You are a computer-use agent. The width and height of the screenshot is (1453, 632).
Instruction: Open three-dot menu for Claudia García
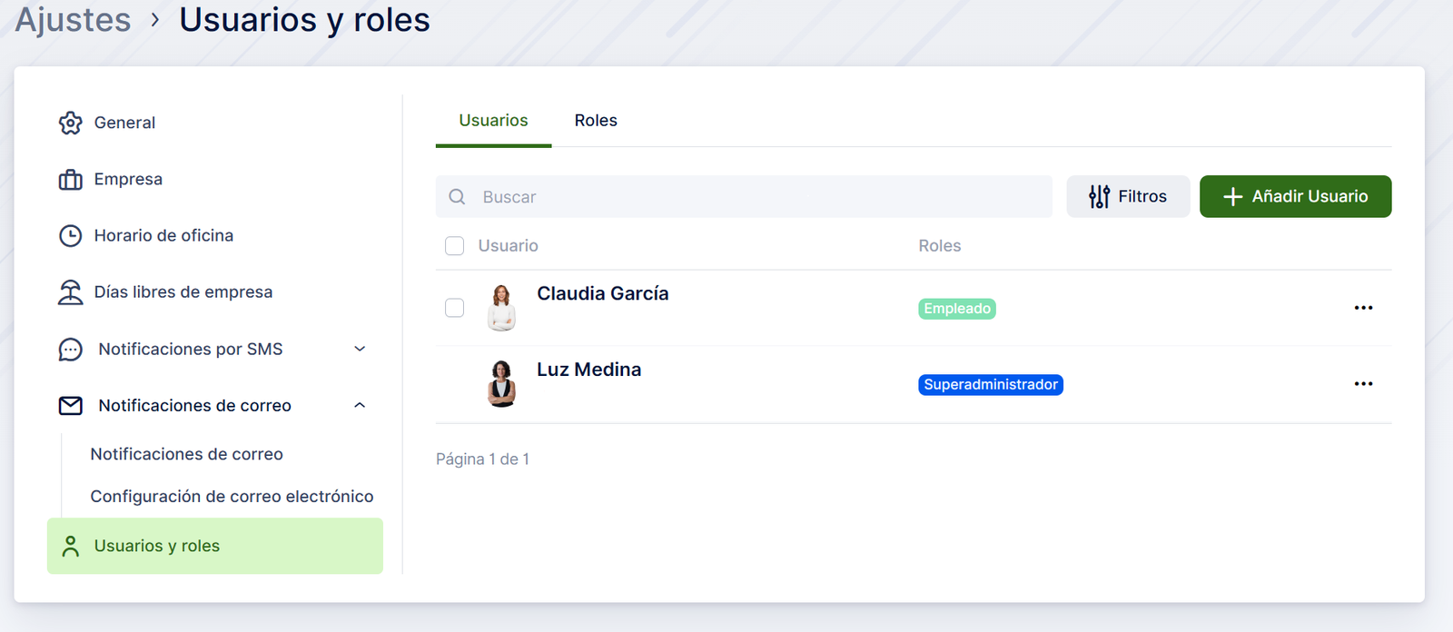click(x=1363, y=308)
